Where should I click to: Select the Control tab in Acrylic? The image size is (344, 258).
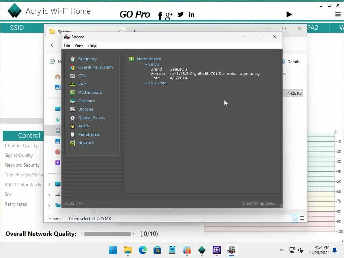(x=23, y=136)
